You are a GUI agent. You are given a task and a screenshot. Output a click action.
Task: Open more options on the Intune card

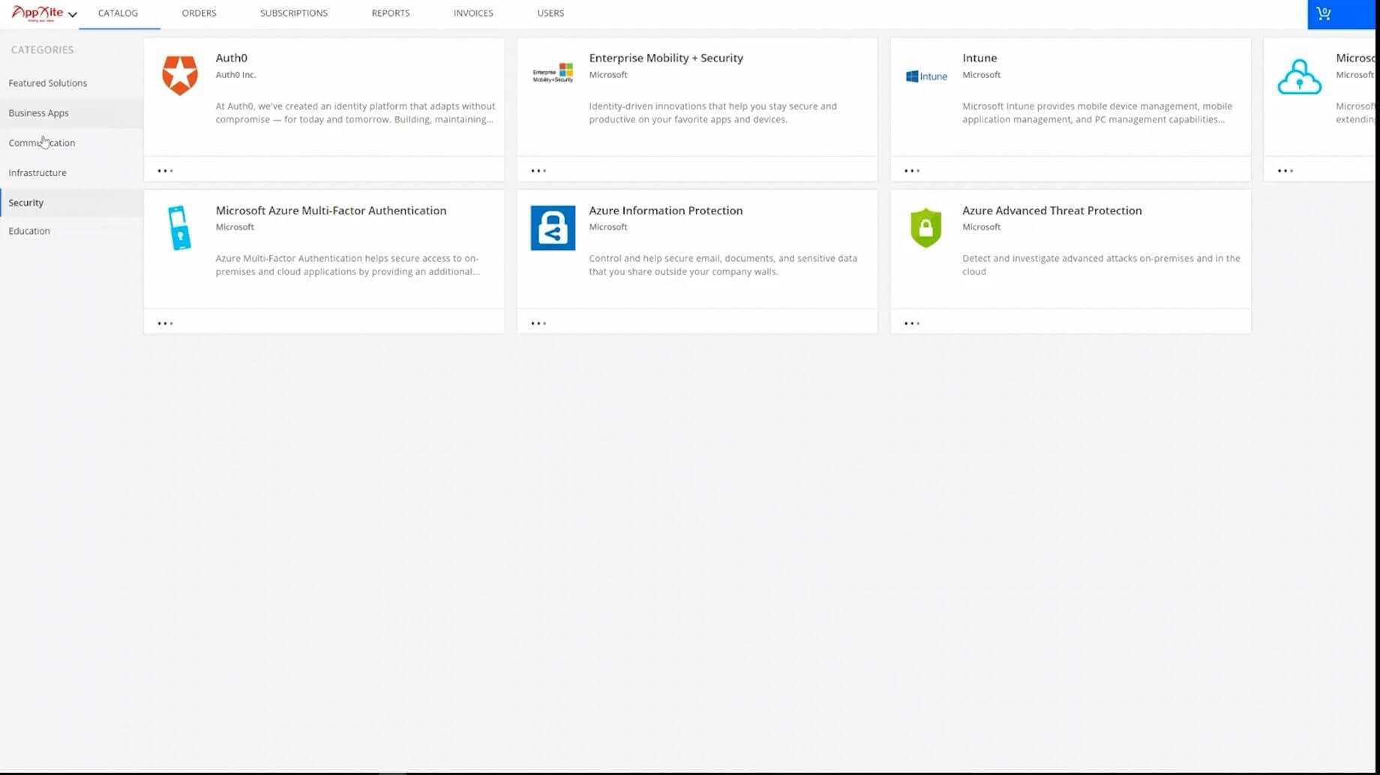pyautogui.click(x=912, y=171)
